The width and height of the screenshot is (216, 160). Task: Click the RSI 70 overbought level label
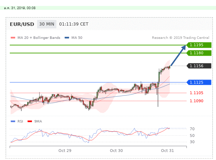coord(193,129)
